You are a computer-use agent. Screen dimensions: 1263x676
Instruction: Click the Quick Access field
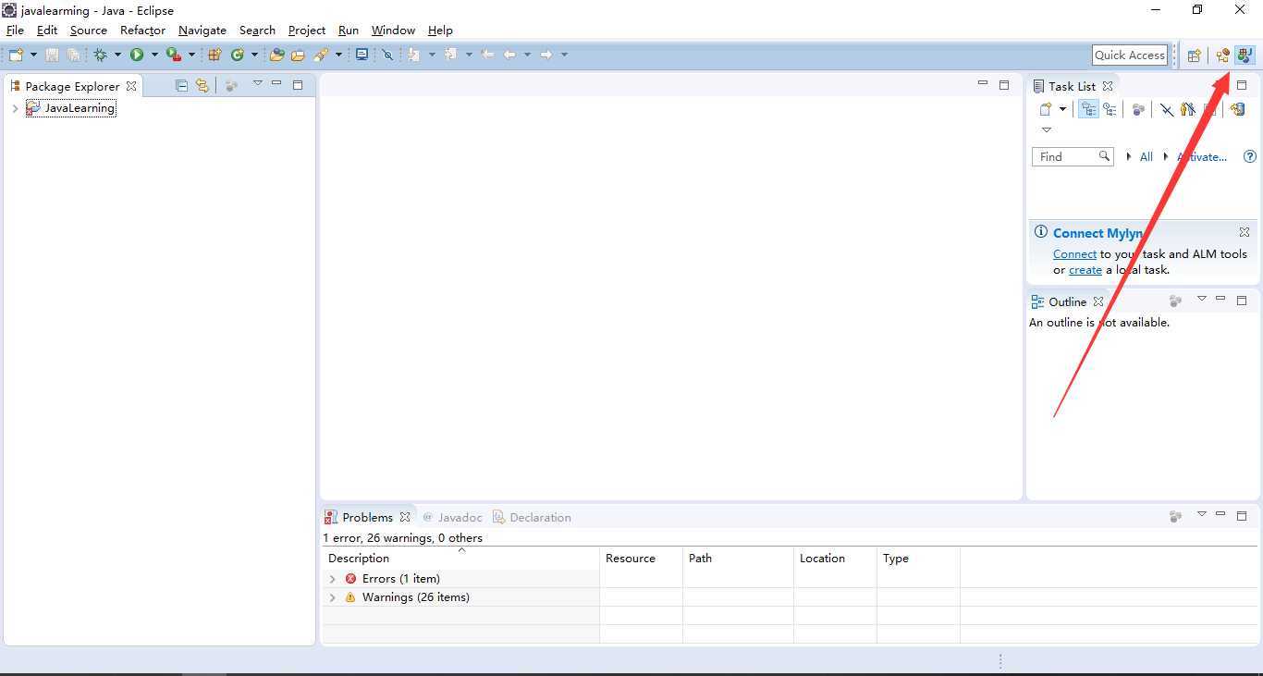pos(1130,55)
